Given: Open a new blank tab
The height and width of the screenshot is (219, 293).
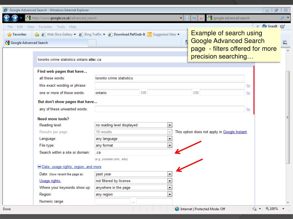Looking at the screenshot, I should pyautogui.click(x=92, y=43).
